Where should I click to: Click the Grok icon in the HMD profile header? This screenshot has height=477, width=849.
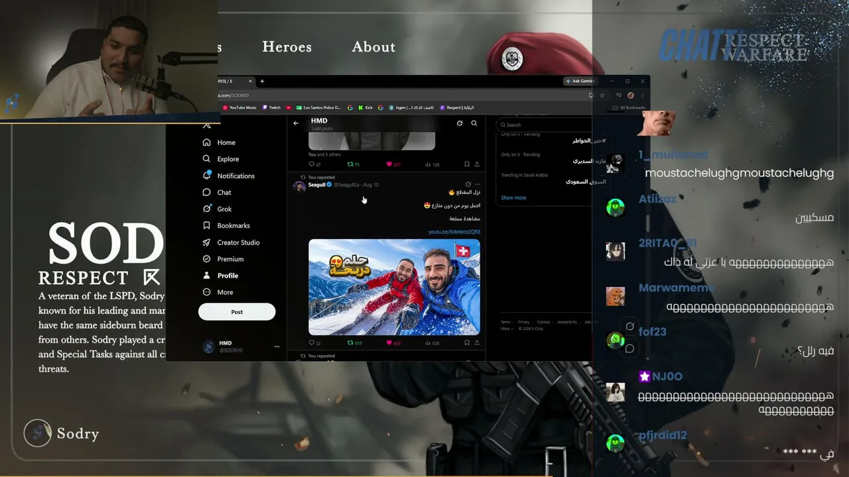click(x=460, y=123)
